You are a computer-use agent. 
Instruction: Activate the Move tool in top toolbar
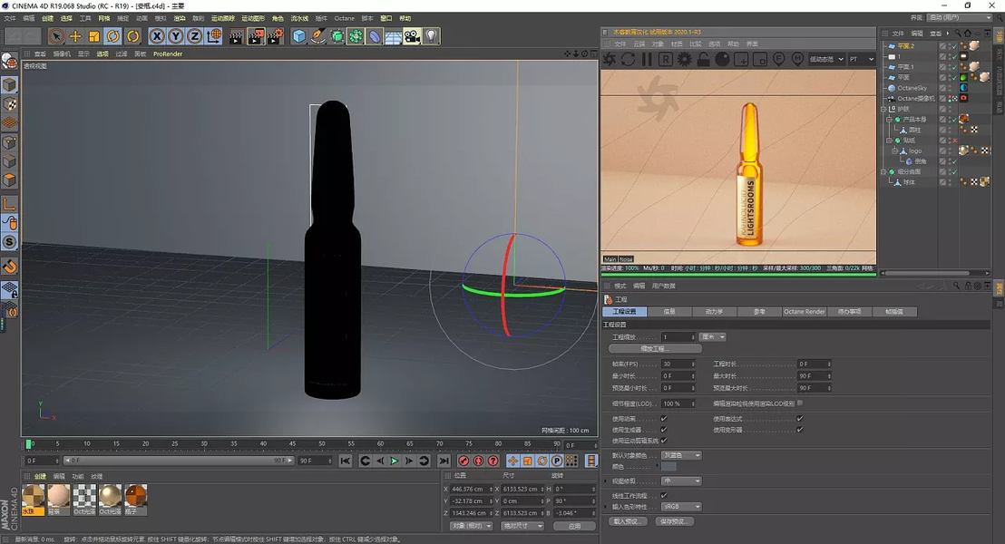75,36
